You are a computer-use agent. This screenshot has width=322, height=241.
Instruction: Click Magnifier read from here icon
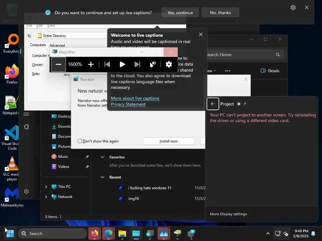[153, 64]
